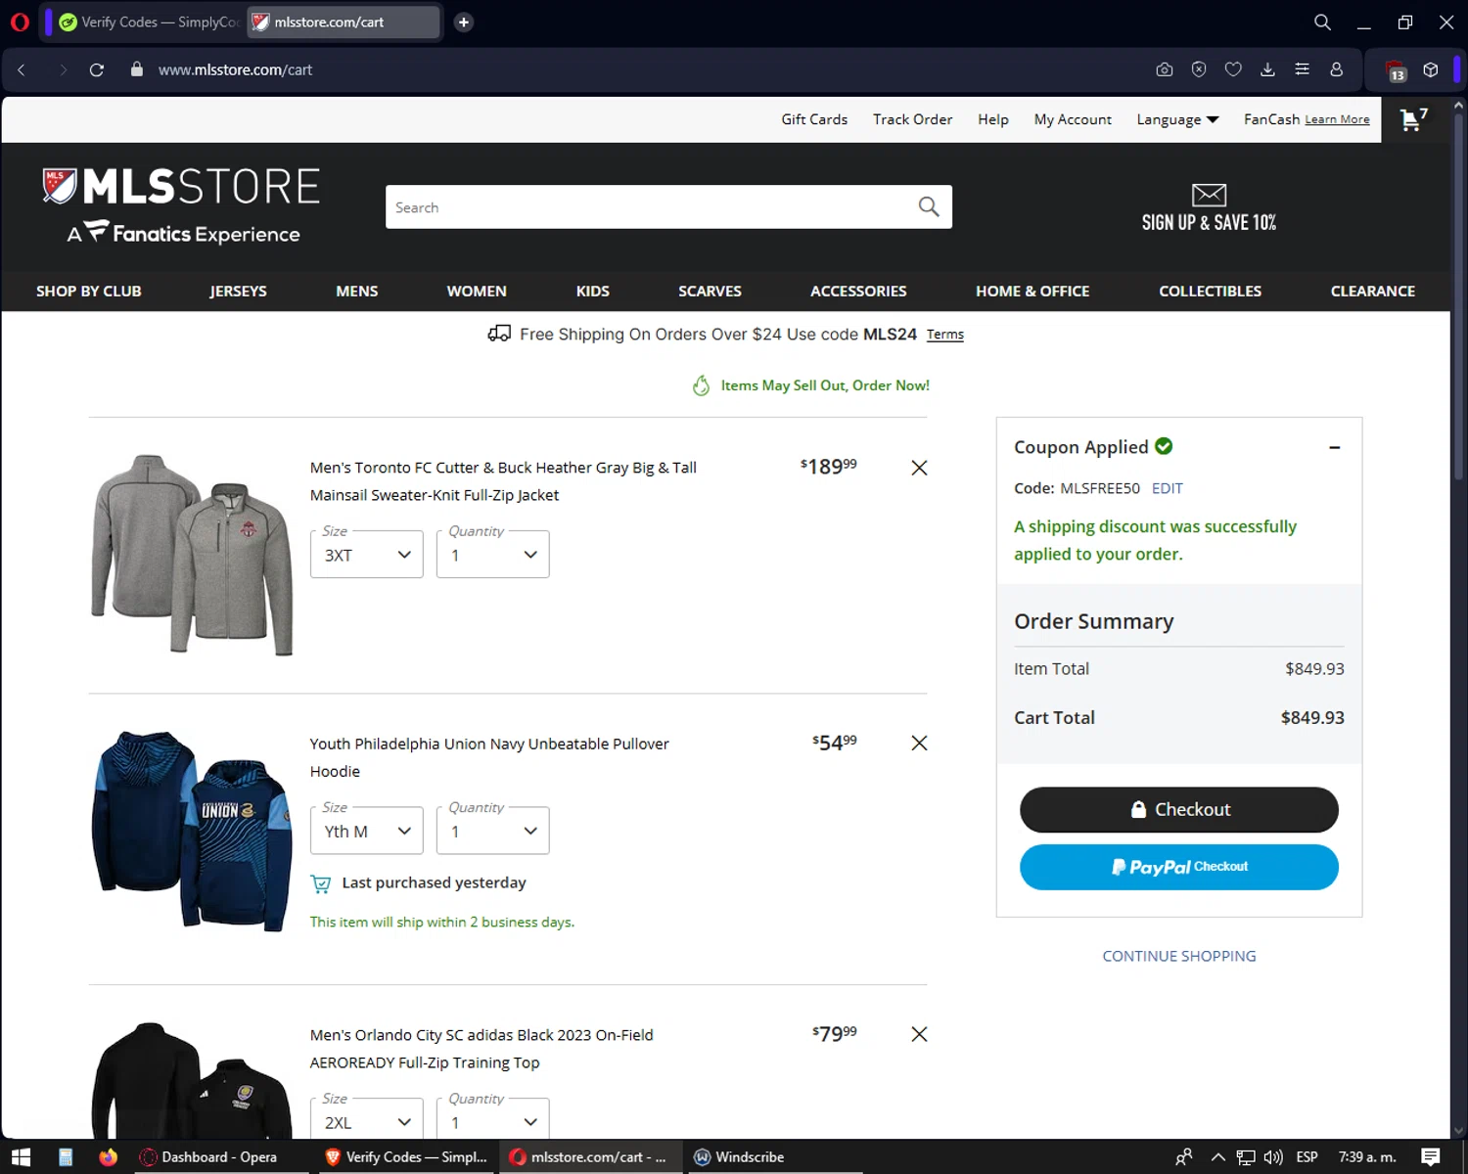Click the extension icon with 13 badge
Screen dimensions: 1468x1174
pos(1397,70)
